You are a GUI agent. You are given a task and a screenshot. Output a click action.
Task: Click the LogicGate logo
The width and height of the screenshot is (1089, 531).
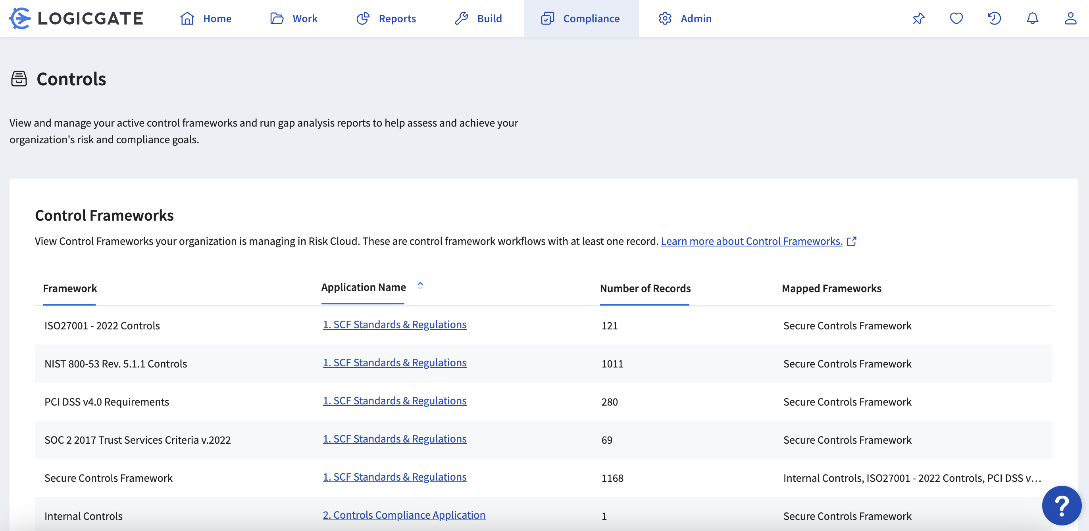pyautogui.click(x=76, y=18)
